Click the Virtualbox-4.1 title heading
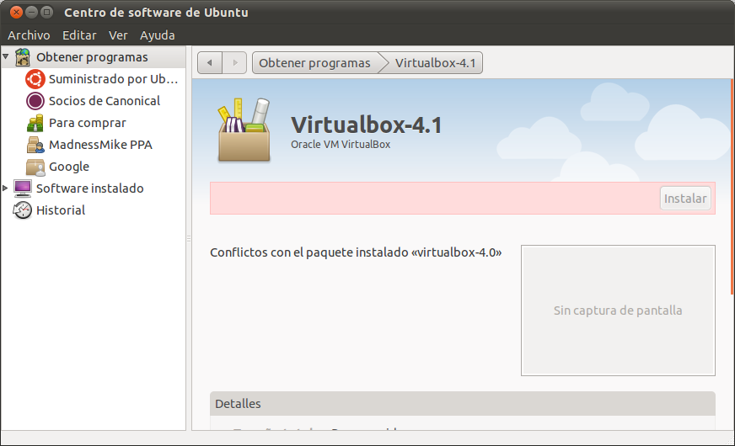 click(366, 125)
